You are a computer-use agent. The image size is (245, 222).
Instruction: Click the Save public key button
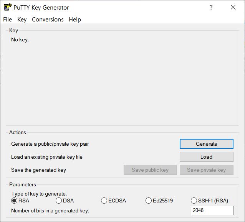[150, 170]
